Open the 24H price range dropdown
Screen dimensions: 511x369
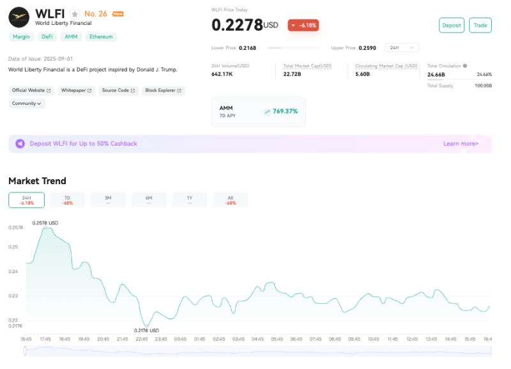[402, 48]
